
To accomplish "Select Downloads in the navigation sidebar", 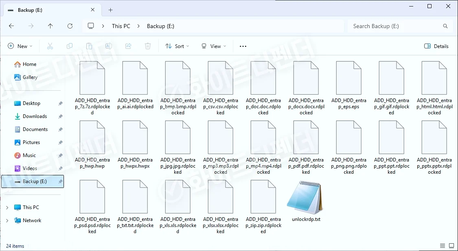I will pos(35,116).
